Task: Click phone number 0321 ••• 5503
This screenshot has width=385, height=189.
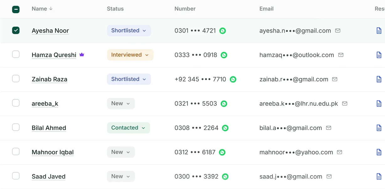Action: coord(196,104)
